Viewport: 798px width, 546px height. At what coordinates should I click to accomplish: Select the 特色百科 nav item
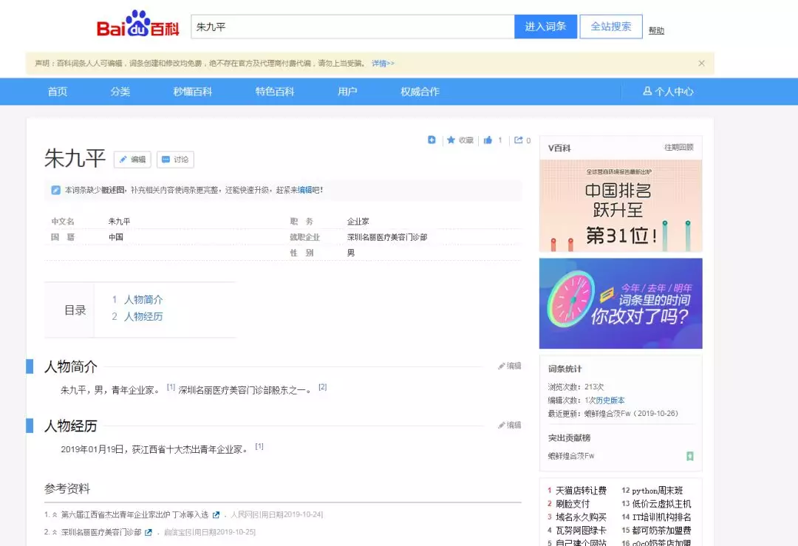[275, 92]
